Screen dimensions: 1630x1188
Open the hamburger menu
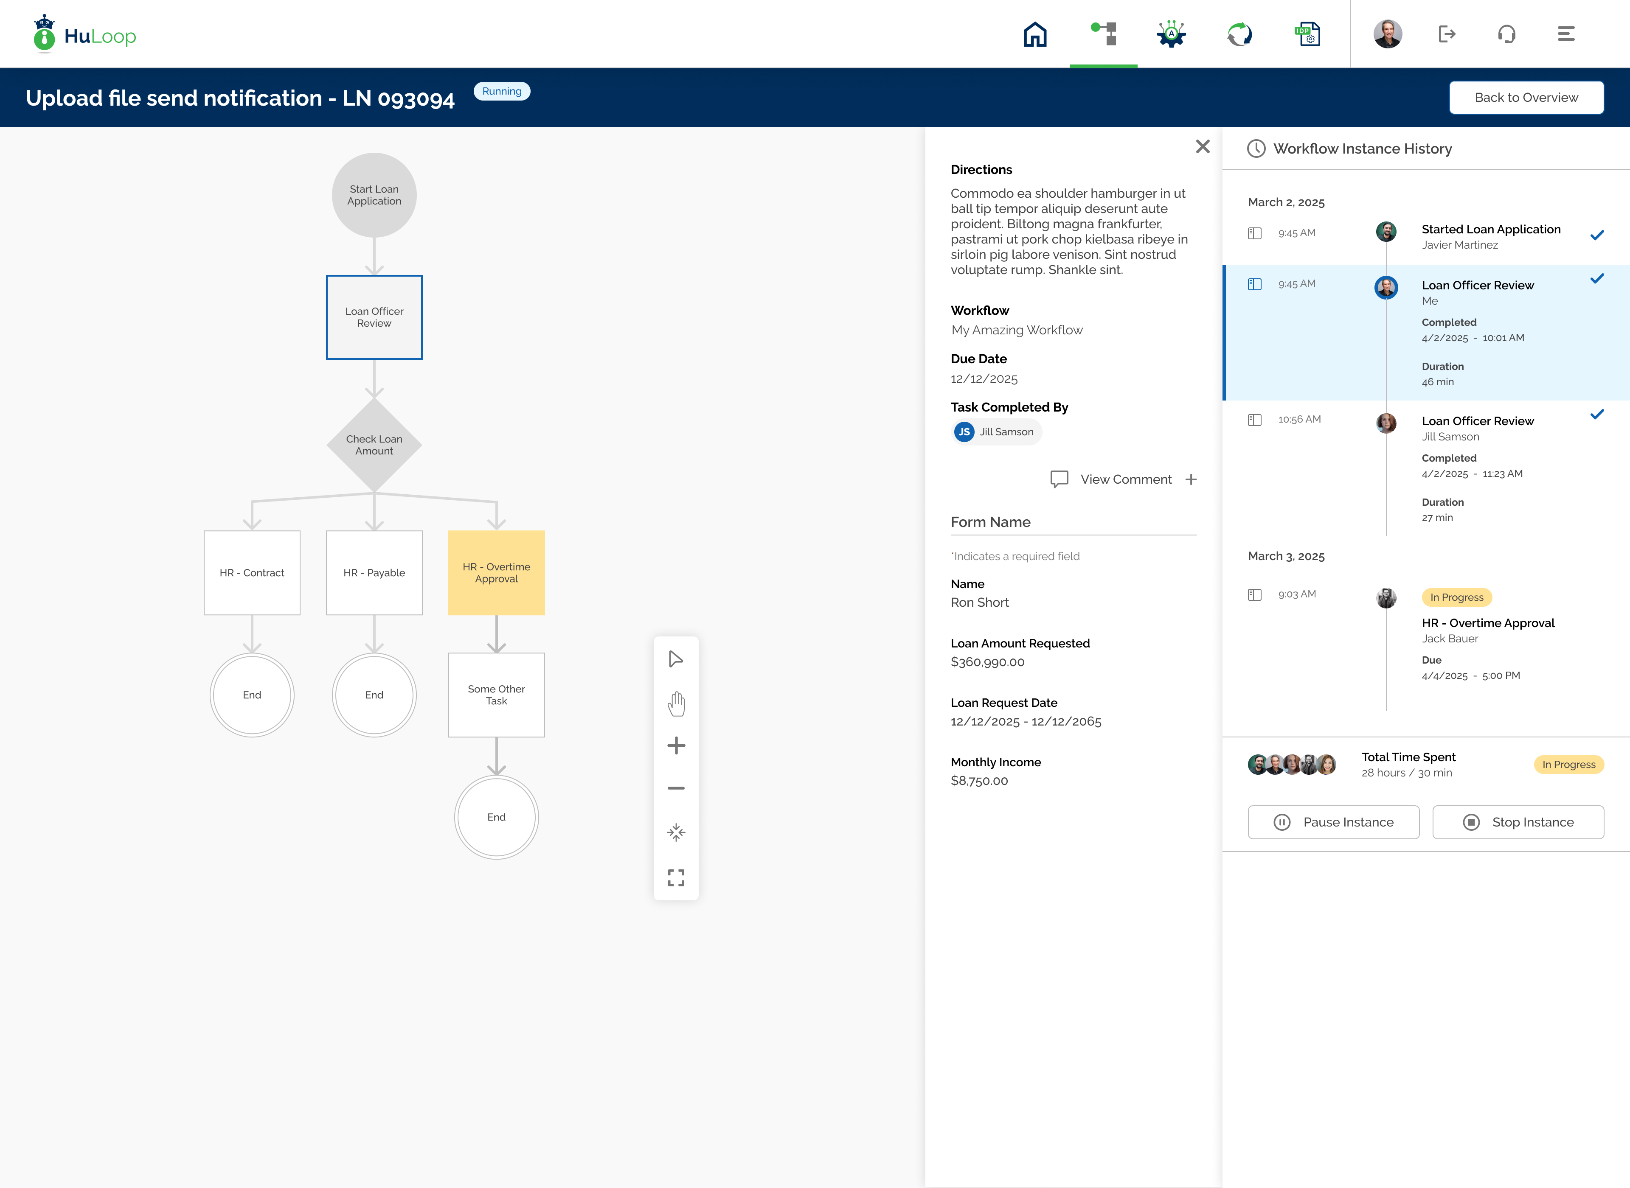(x=1566, y=34)
